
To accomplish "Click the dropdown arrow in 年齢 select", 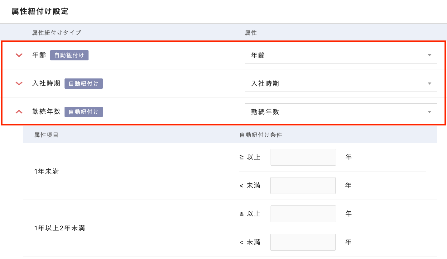I will click(x=429, y=55).
